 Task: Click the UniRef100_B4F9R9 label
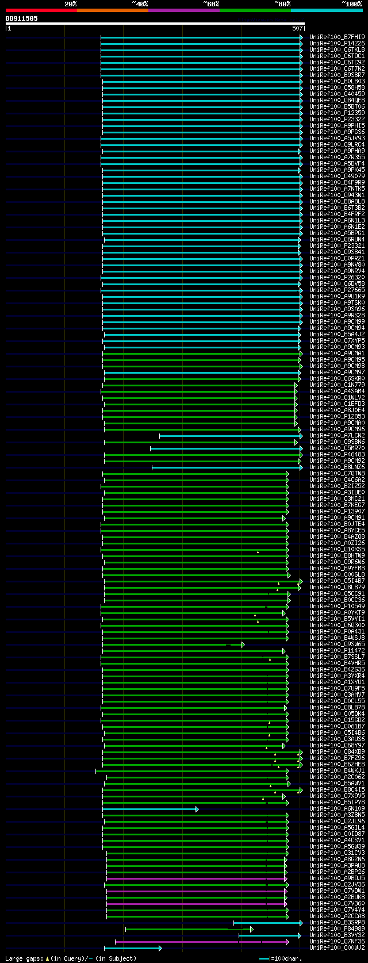(x=337, y=182)
